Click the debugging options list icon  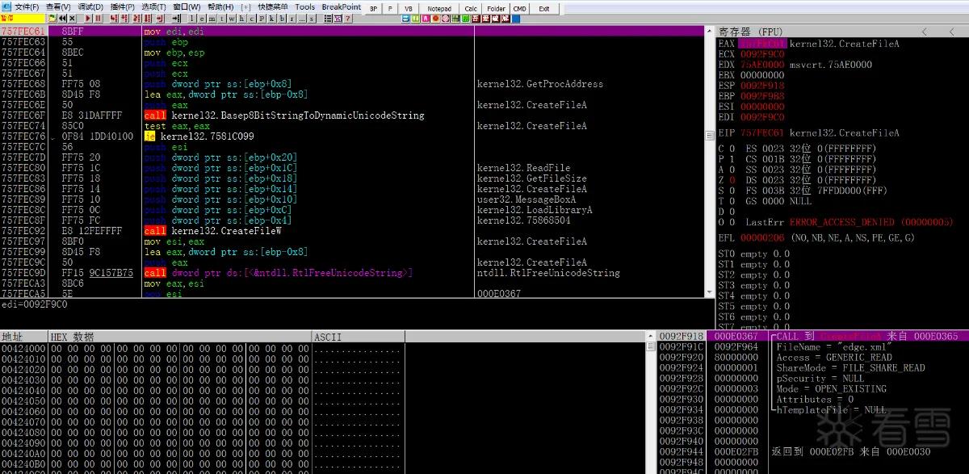pos(327,18)
